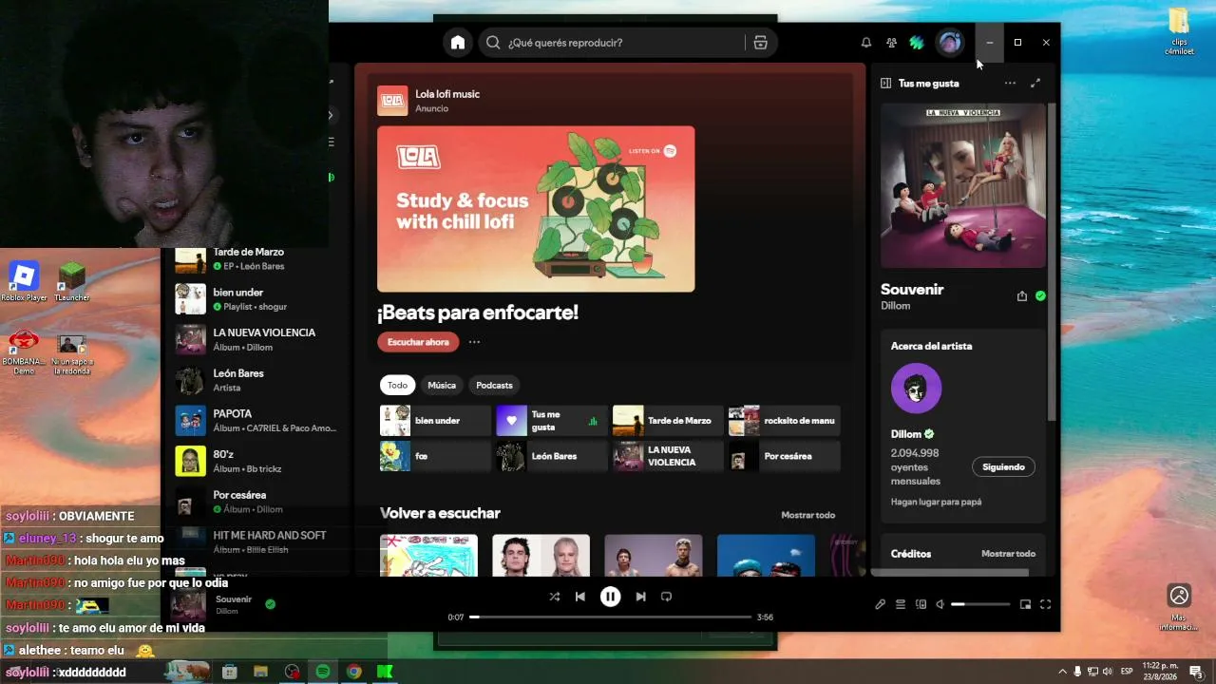1216x684 pixels.
Task: Click the Souvenir album cover art
Action: tap(963, 185)
